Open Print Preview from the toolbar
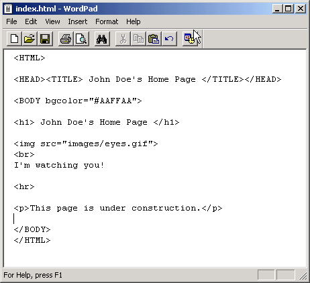 81,39
